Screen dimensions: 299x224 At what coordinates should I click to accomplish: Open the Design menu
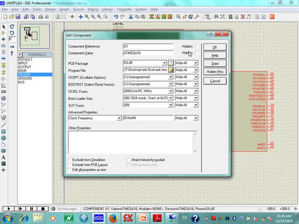50,9
